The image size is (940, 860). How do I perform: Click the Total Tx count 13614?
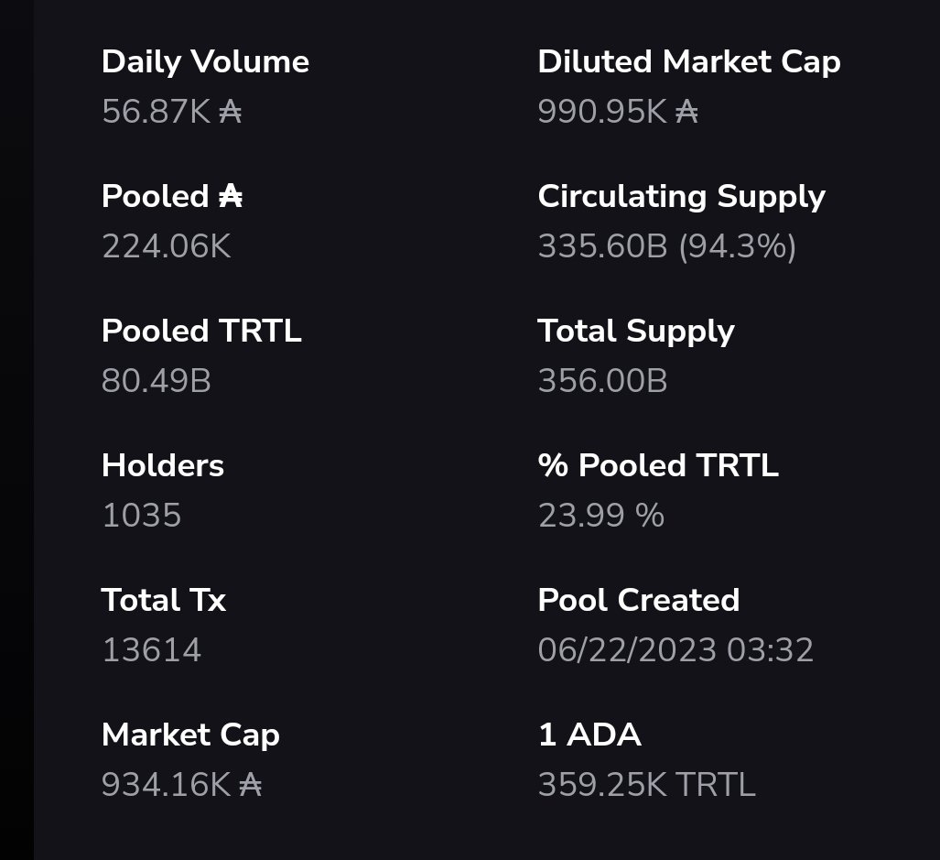pyautogui.click(x=152, y=650)
